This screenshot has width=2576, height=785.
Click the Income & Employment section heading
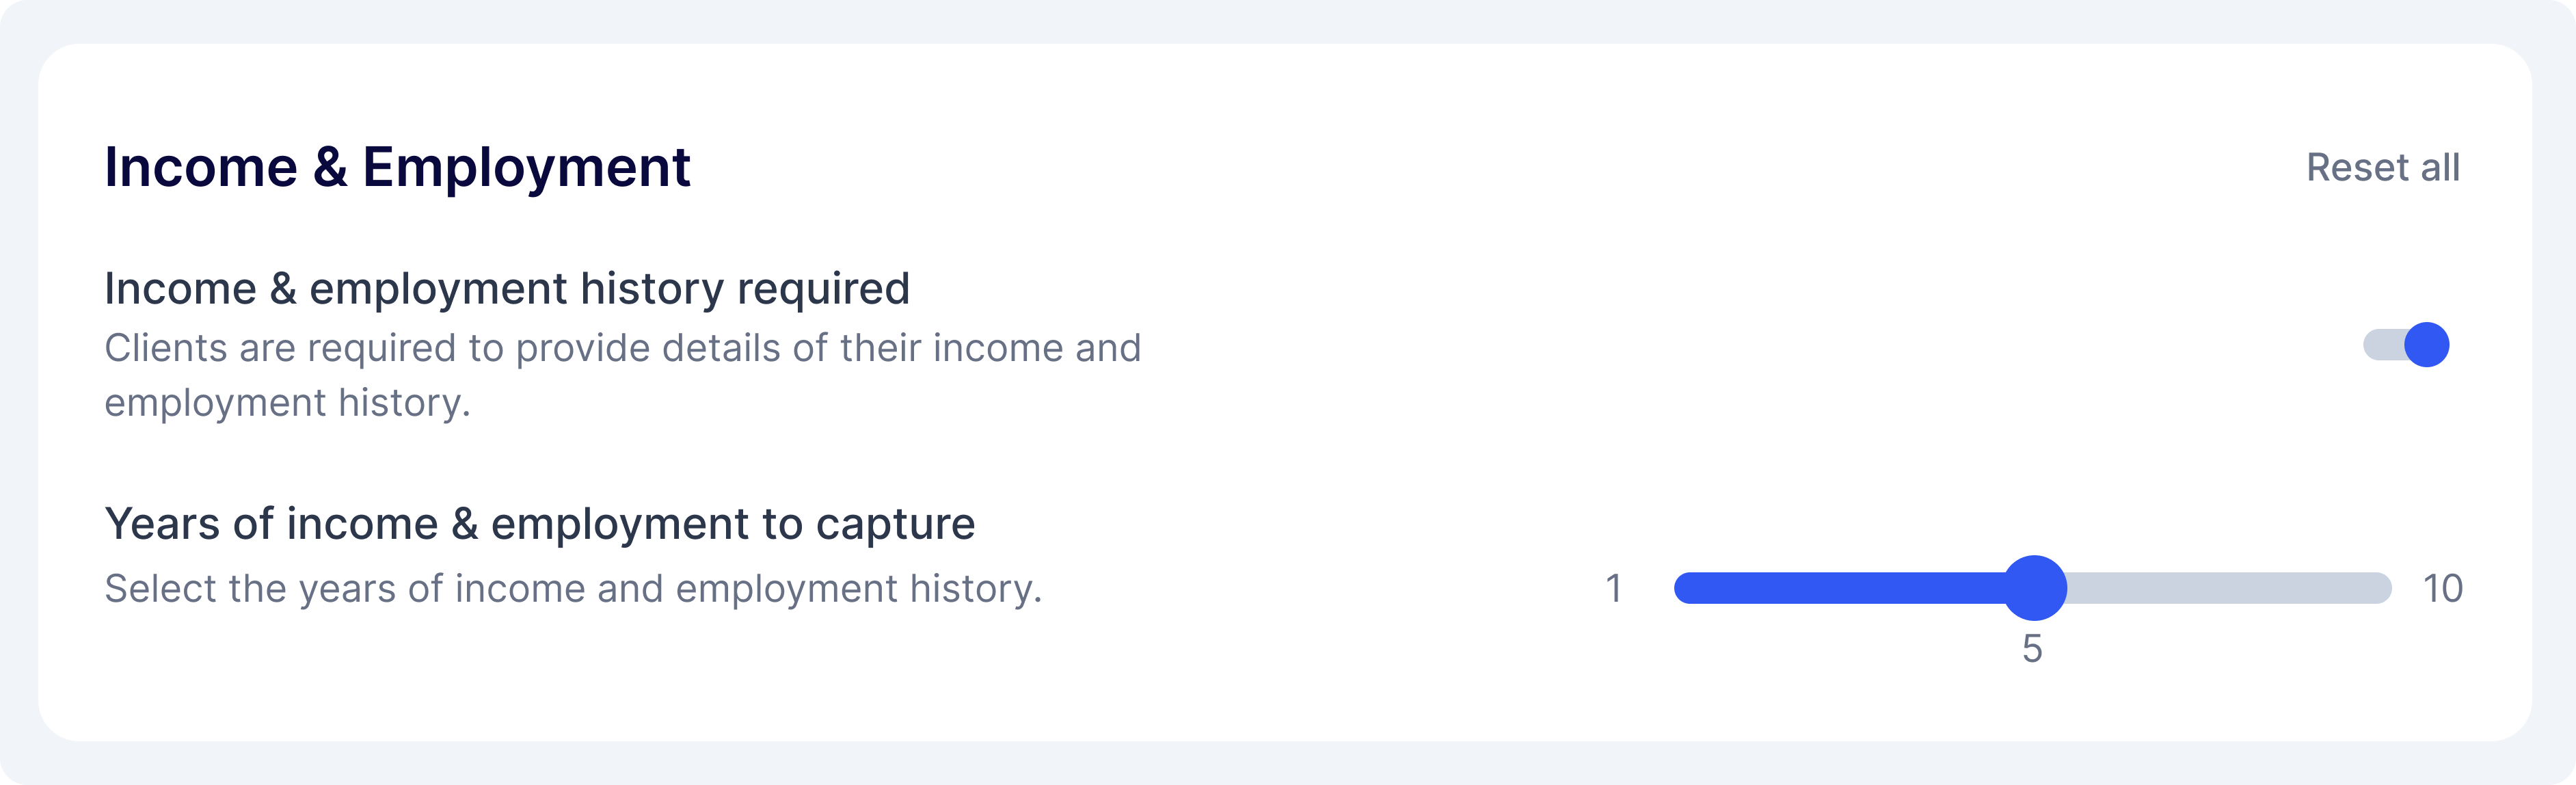click(x=397, y=167)
